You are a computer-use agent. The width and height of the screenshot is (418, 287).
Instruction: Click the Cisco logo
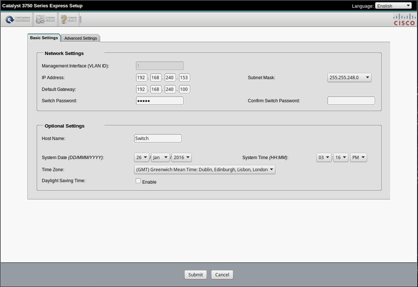pos(404,20)
